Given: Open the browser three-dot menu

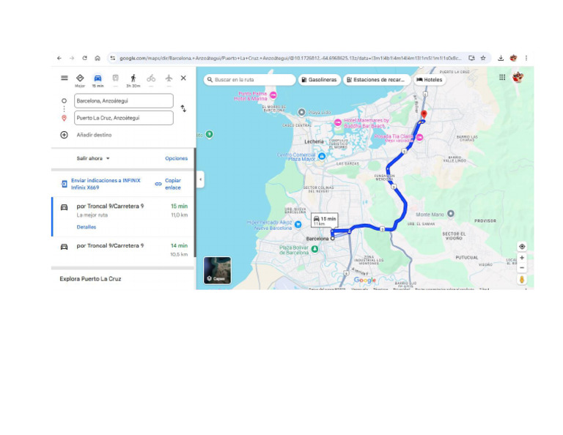Looking at the screenshot, I should click(x=526, y=58).
